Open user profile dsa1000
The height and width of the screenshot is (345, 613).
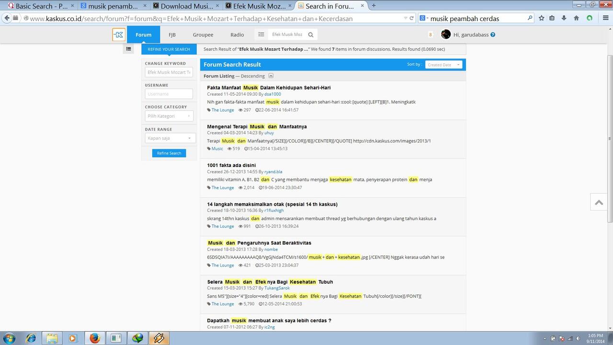(x=272, y=94)
